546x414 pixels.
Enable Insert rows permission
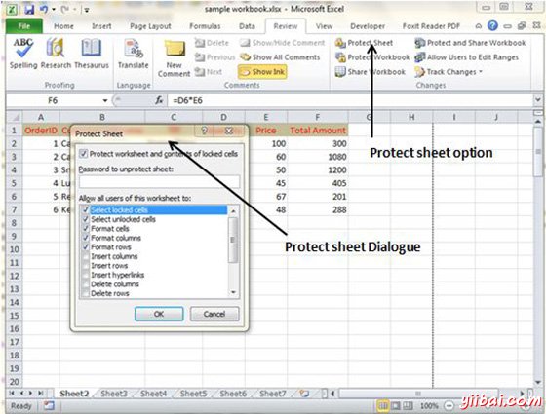(x=86, y=265)
